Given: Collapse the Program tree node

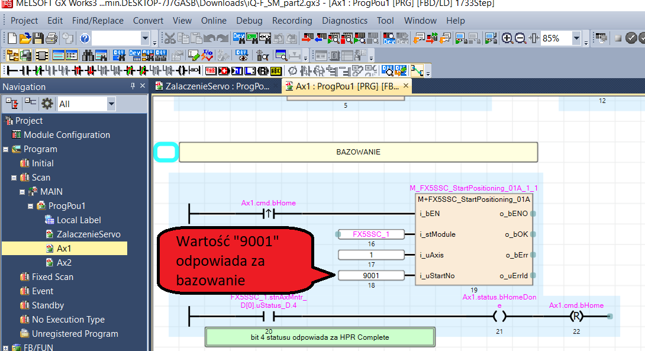Looking at the screenshot, I should pos(6,149).
